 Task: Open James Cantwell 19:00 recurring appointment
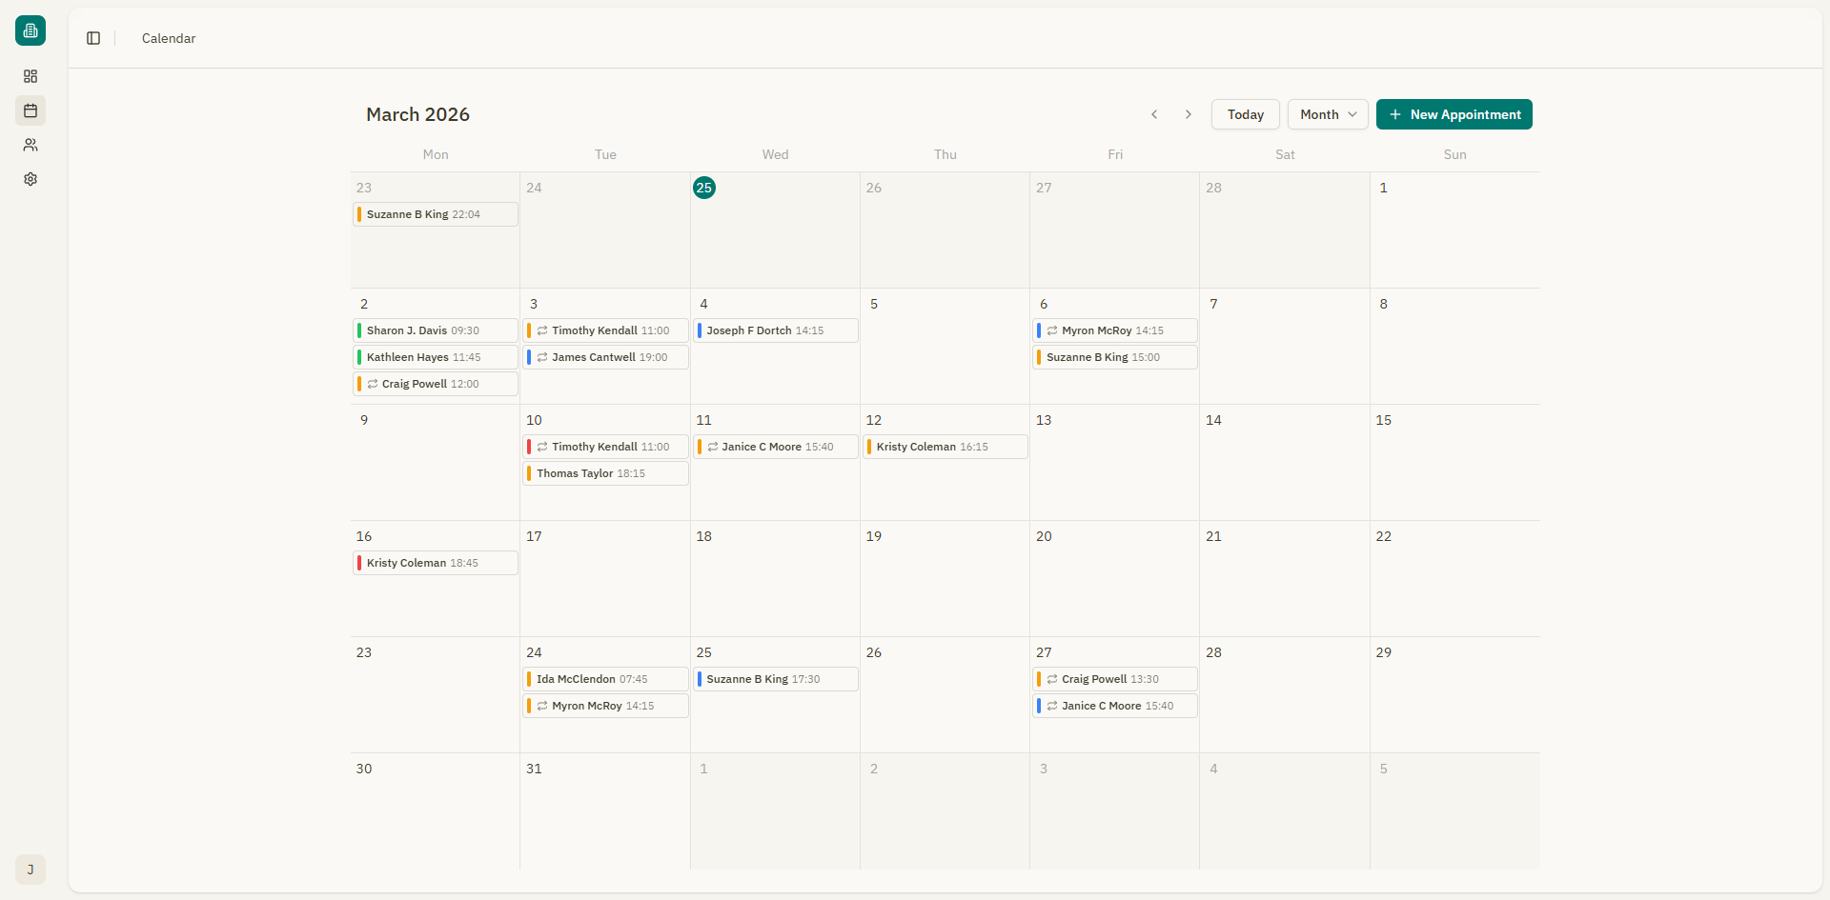pyautogui.click(x=605, y=357)
